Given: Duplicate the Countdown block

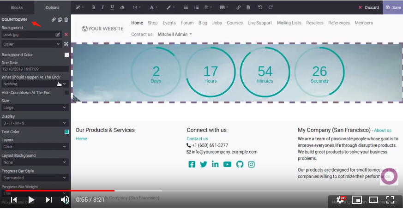Looking at the screenshot, I should point(60,20).
